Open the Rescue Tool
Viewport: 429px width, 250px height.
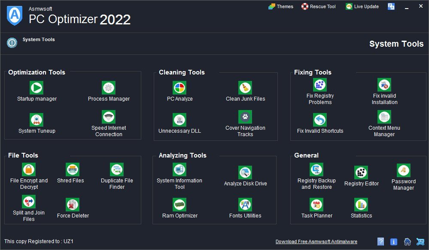[319, 6]
